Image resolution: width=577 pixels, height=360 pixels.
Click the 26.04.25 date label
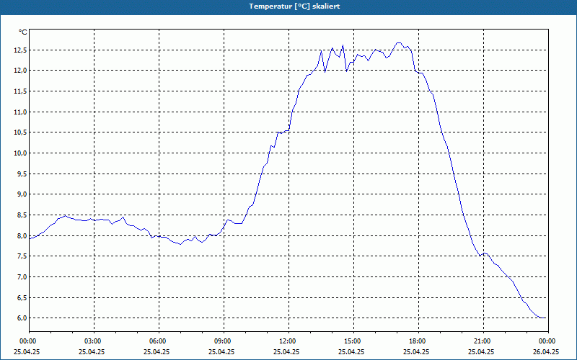tap(546, 351)
